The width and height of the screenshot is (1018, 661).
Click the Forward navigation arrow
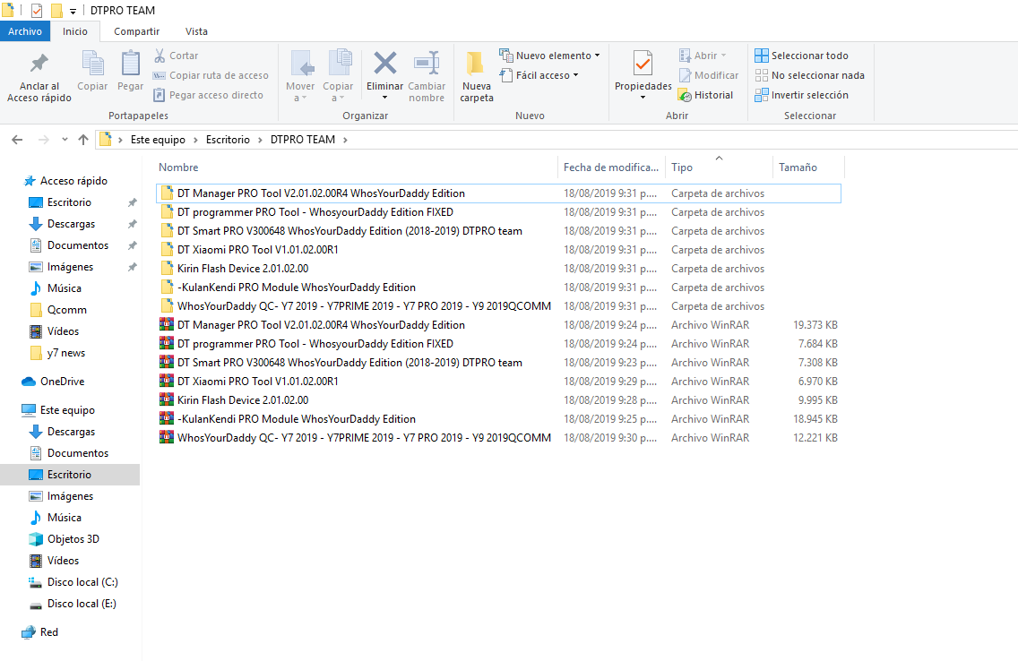click(44, 140)
